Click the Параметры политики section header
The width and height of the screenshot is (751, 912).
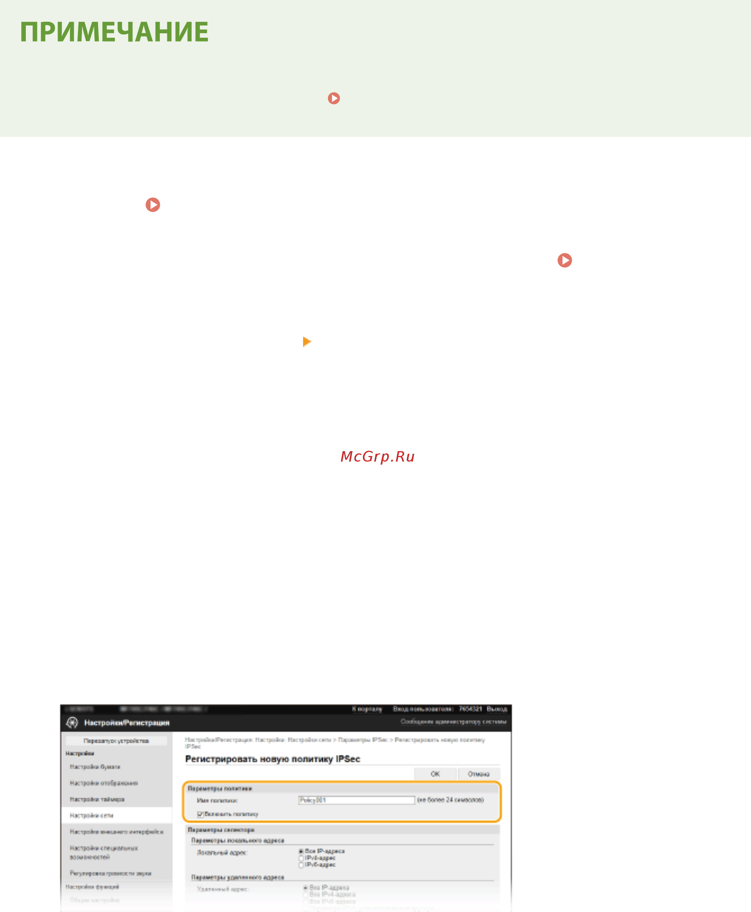(x=220, y=789)
